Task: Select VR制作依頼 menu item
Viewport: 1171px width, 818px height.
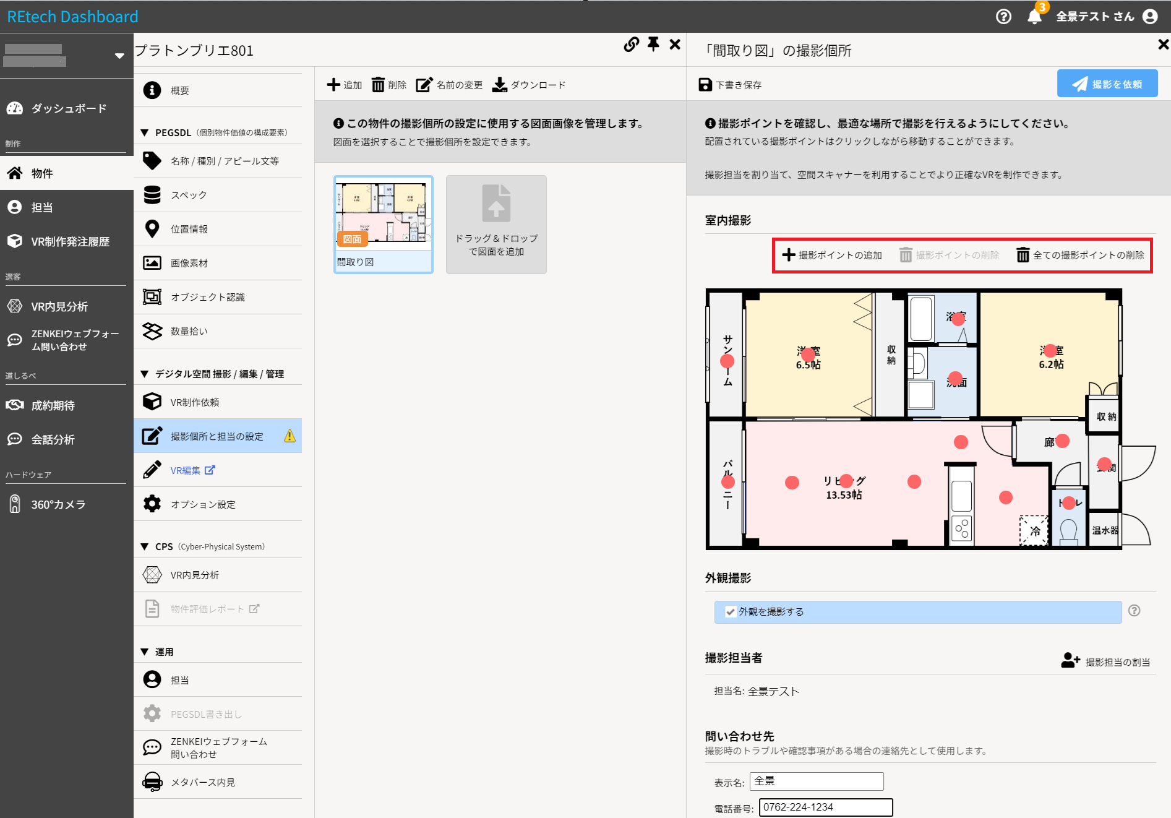Action: 195,402
